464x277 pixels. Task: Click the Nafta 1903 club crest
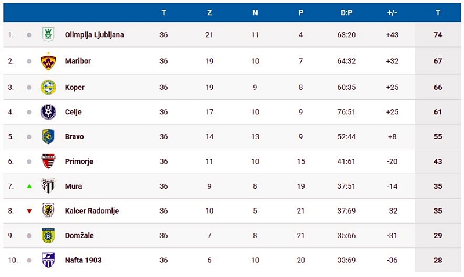click(48, 260)
